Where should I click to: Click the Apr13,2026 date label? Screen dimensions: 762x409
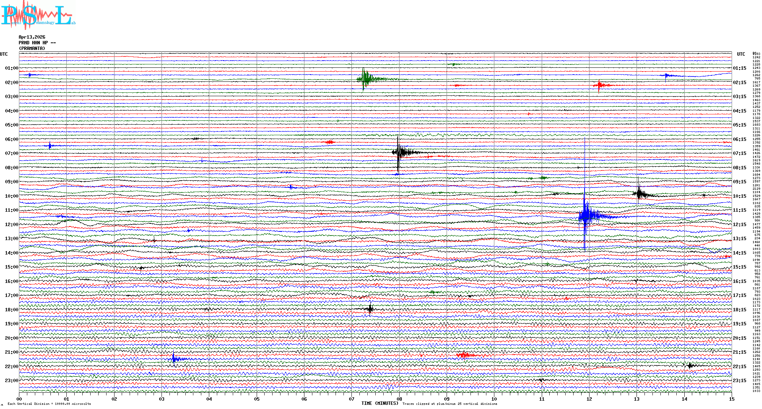(x=32, y=37)
